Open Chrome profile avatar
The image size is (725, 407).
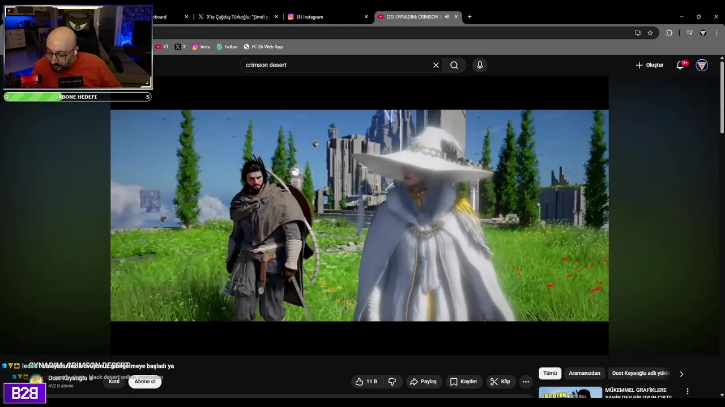[x=703, y=33]
